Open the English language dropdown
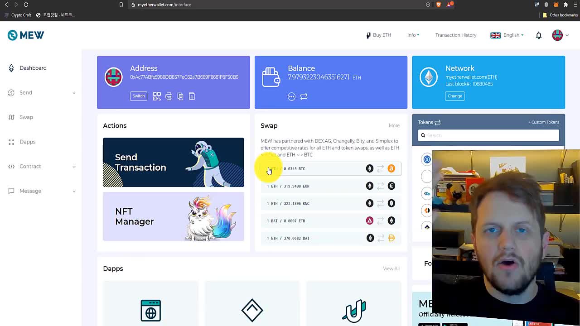580x326 pixels. (x=507, y=35)
